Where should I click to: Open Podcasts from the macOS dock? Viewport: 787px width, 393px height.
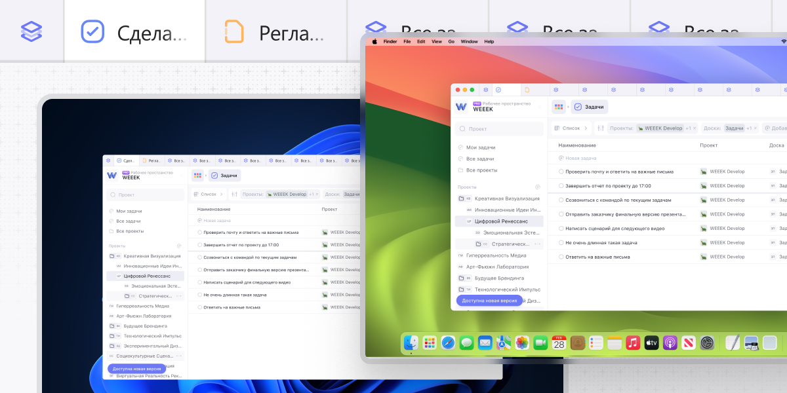(x=670, y=343)
